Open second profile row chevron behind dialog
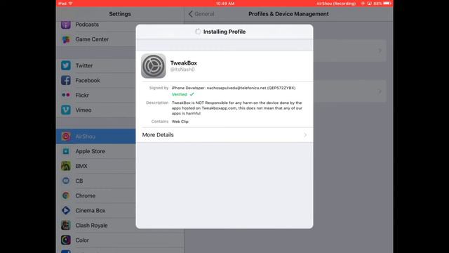449x253 pixels. (x=380, y=91)
